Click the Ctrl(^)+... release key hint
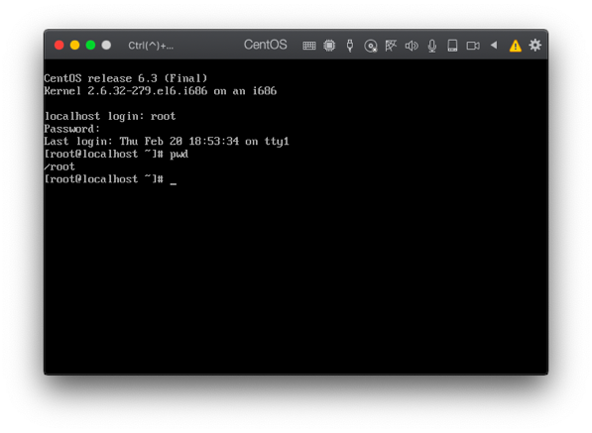Screen dimensions: 592x433 (x=151, y=46)
